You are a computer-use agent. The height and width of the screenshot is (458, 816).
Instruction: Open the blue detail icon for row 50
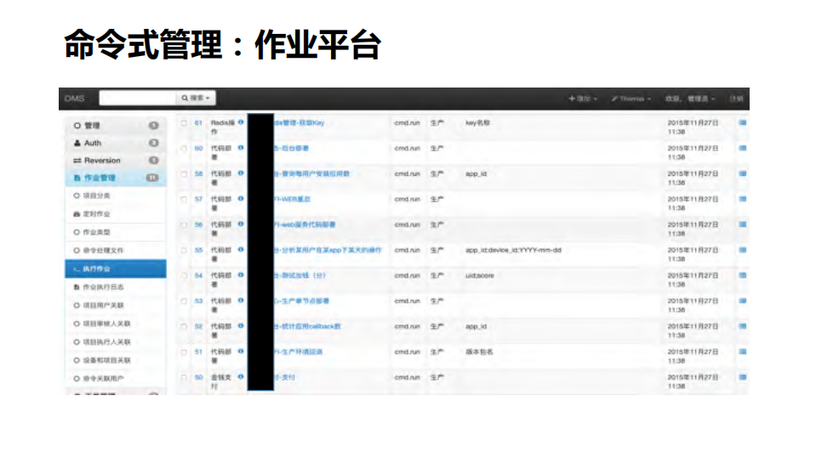tap(743, 377)
